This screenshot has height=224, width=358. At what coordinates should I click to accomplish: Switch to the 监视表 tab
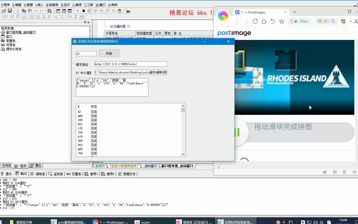pos(56,174)
